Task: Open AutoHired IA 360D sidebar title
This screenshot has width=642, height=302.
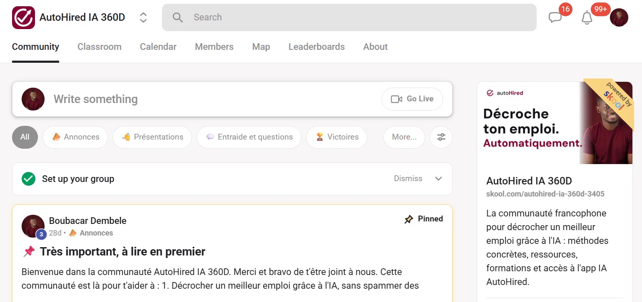Action: [x=529, y=181]
